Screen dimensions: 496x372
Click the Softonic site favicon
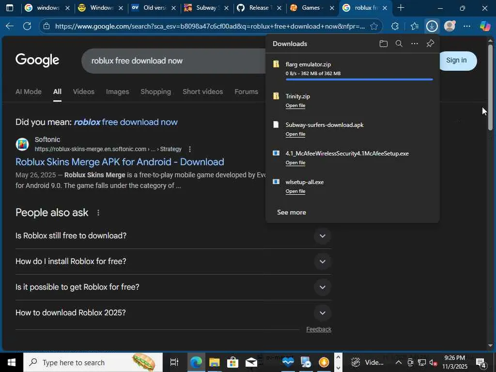22,144
